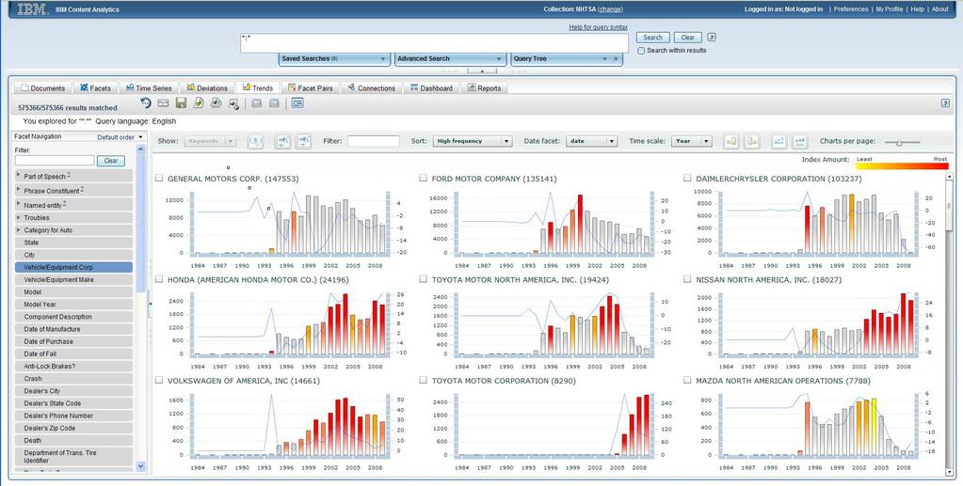Open the About link
Viewport: 963px width, 486px height.
(940, 9)
